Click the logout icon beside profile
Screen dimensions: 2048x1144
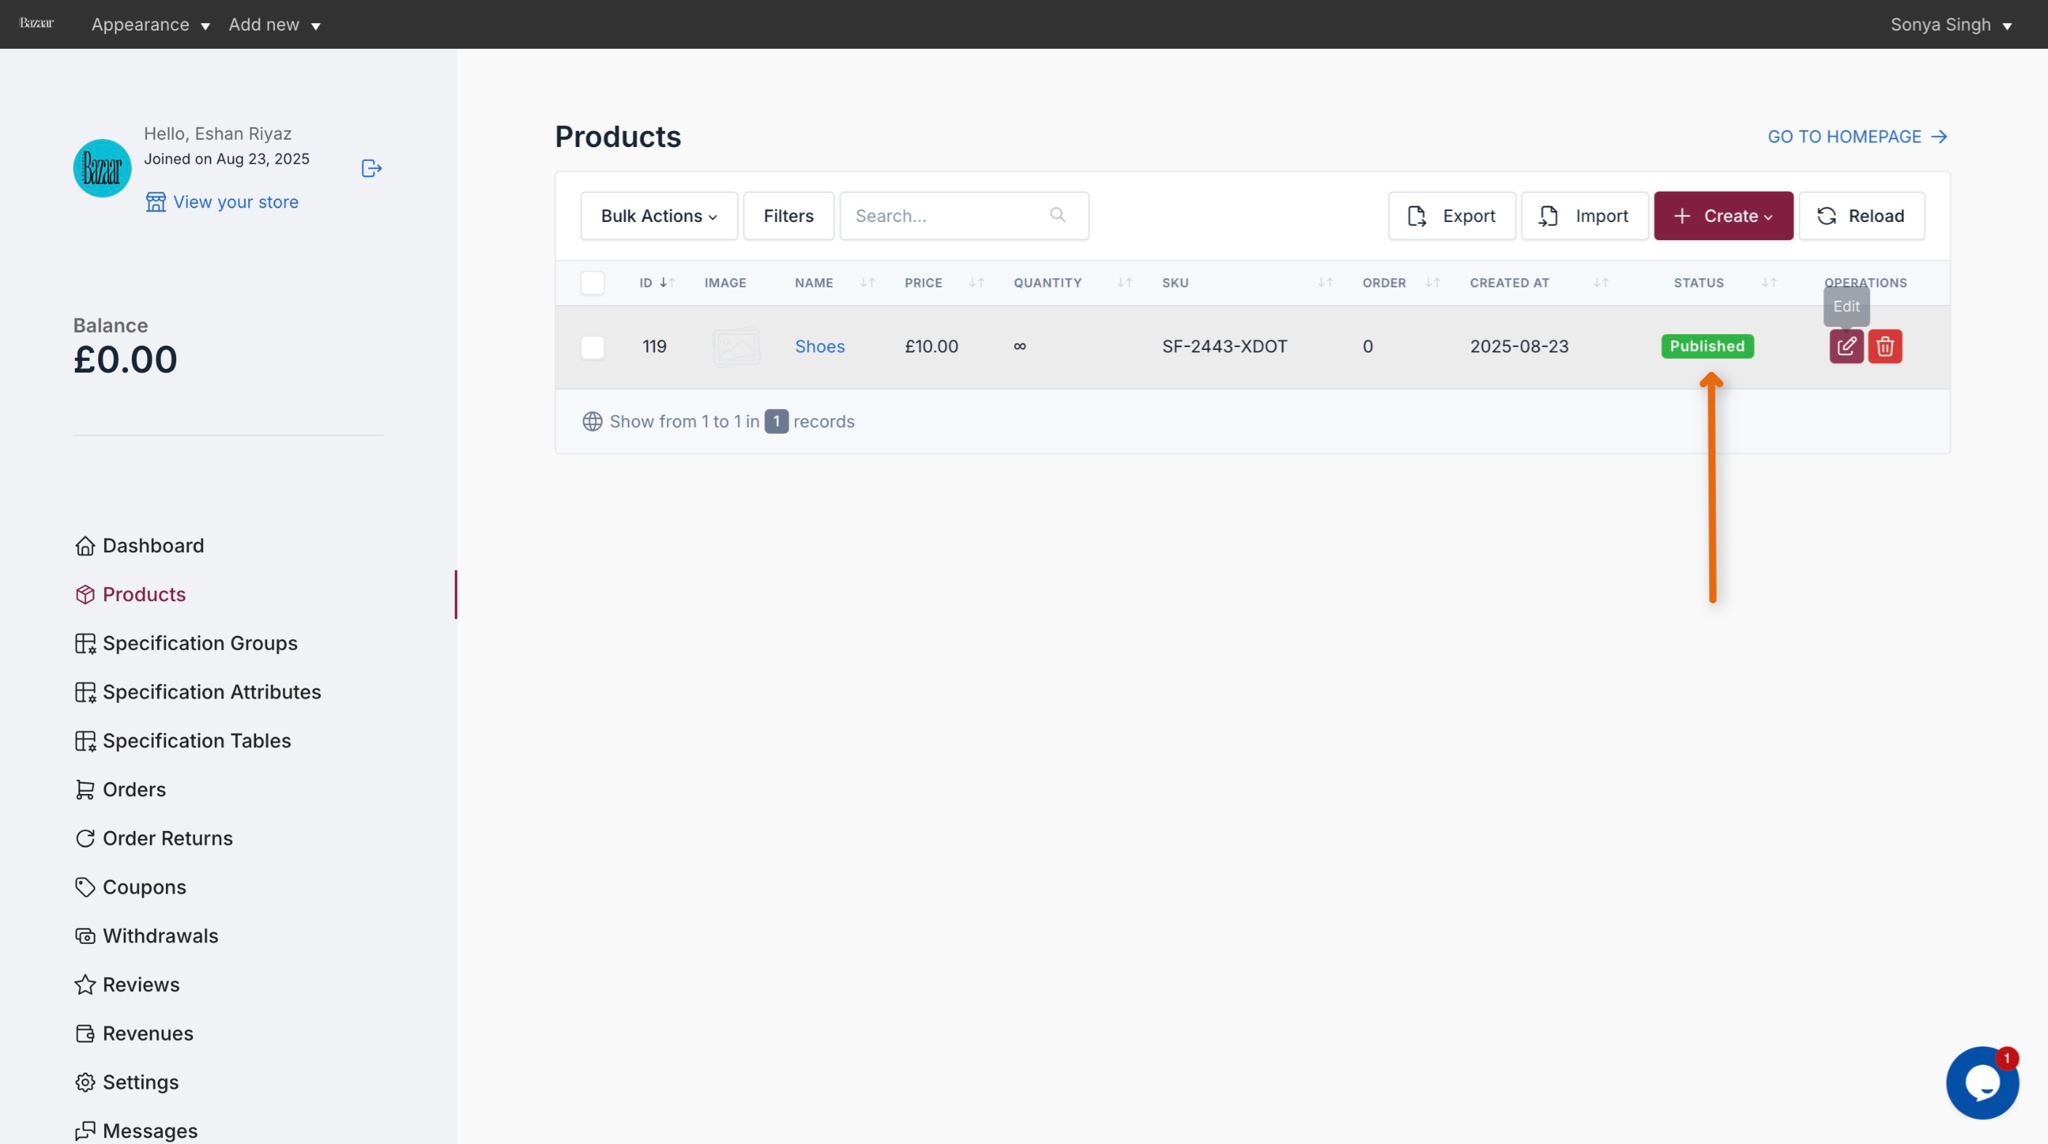[x=371, y=169]
